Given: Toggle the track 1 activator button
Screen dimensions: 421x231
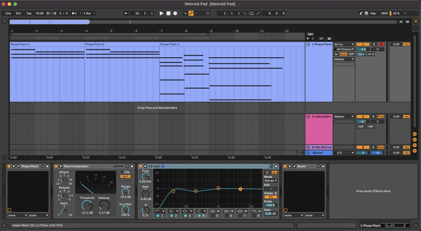Looking at the screenshot, I should [363, 45].
